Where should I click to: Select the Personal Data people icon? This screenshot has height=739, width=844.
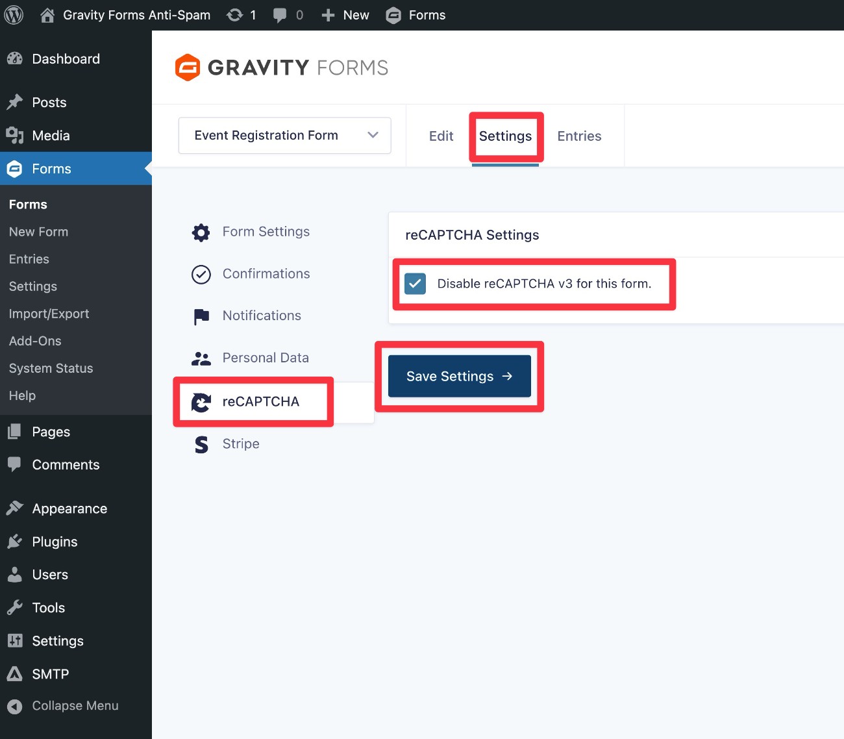click(201, 358)
